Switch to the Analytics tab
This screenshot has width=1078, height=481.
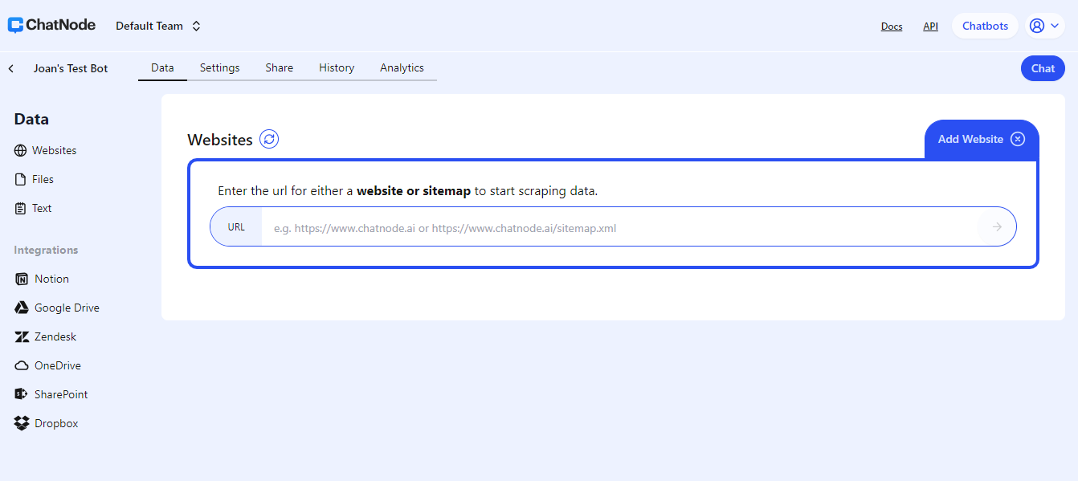(x=402, y=67)
